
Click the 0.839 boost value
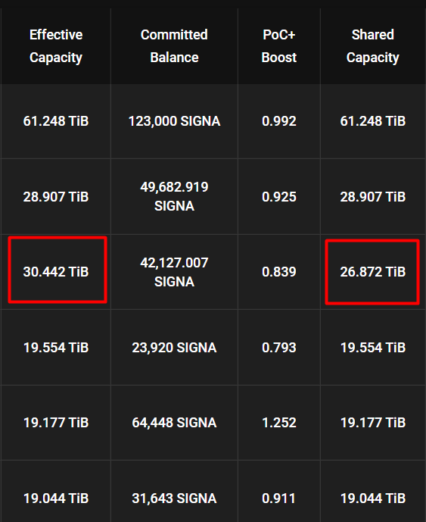pyautogui.click(x=279, y=272)
